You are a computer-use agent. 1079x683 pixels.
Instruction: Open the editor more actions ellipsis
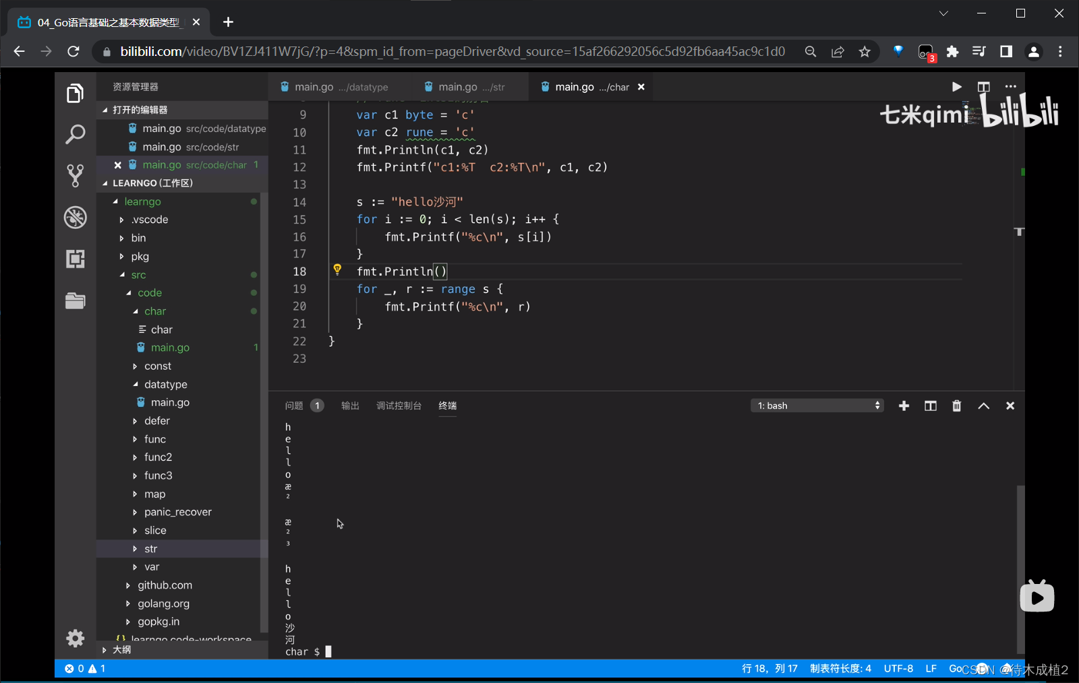coord(1010,87)
